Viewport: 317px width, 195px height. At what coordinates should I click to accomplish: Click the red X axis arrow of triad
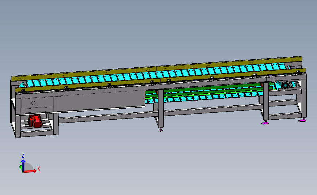30,171
